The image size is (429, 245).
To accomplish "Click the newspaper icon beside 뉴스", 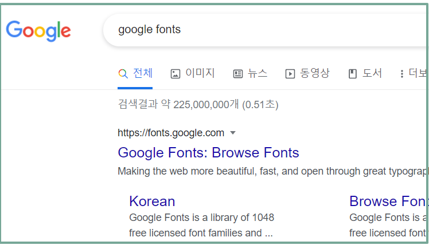I will click(x=238, y=74).
